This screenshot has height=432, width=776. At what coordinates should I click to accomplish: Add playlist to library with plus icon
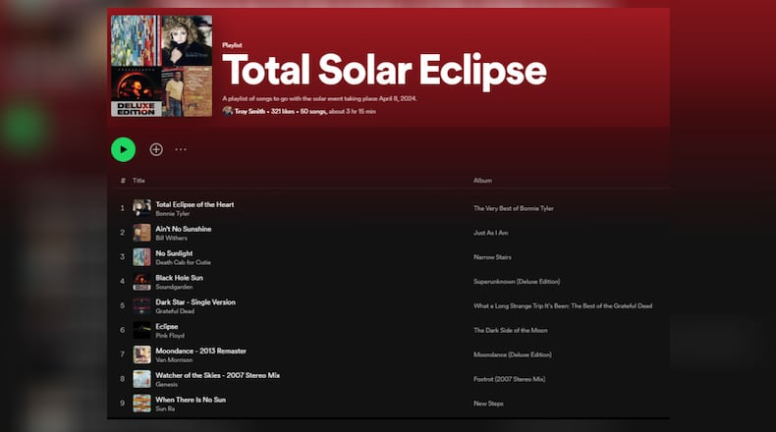coord(156,149)
